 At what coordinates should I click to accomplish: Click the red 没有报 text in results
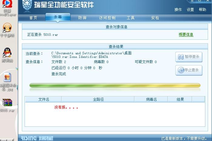pos(66,107)
